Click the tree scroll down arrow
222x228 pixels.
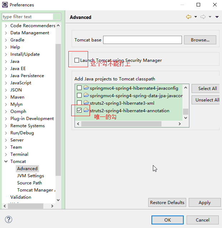click(58, 200)
